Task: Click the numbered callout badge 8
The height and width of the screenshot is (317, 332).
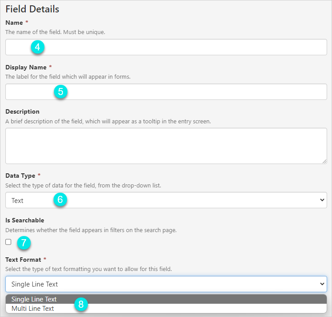Action: (81, 304)
